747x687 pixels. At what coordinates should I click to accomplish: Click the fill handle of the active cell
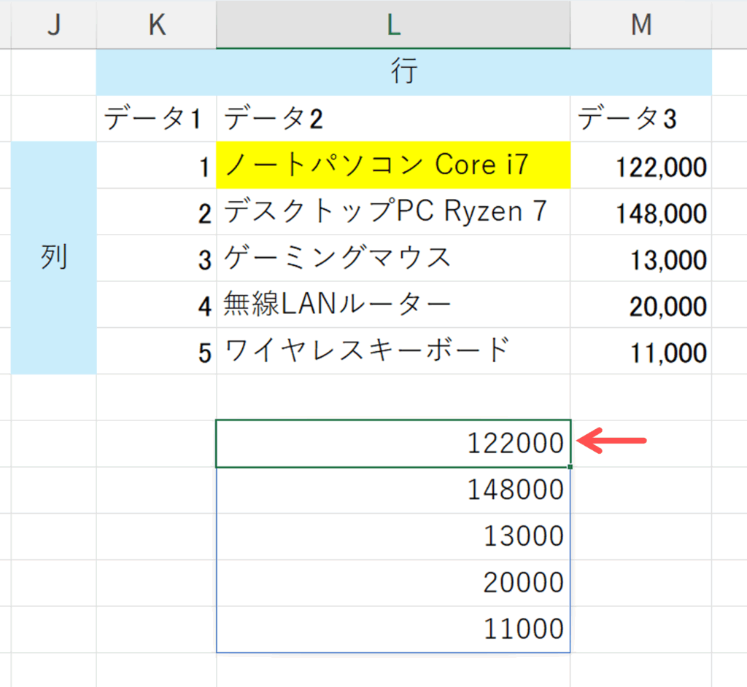pyautogui.click(x=570, y=467)
